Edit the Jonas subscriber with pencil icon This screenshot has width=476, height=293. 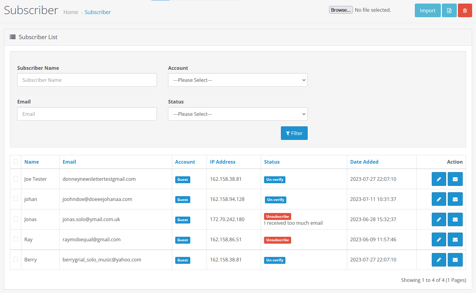tap(439, 219)
